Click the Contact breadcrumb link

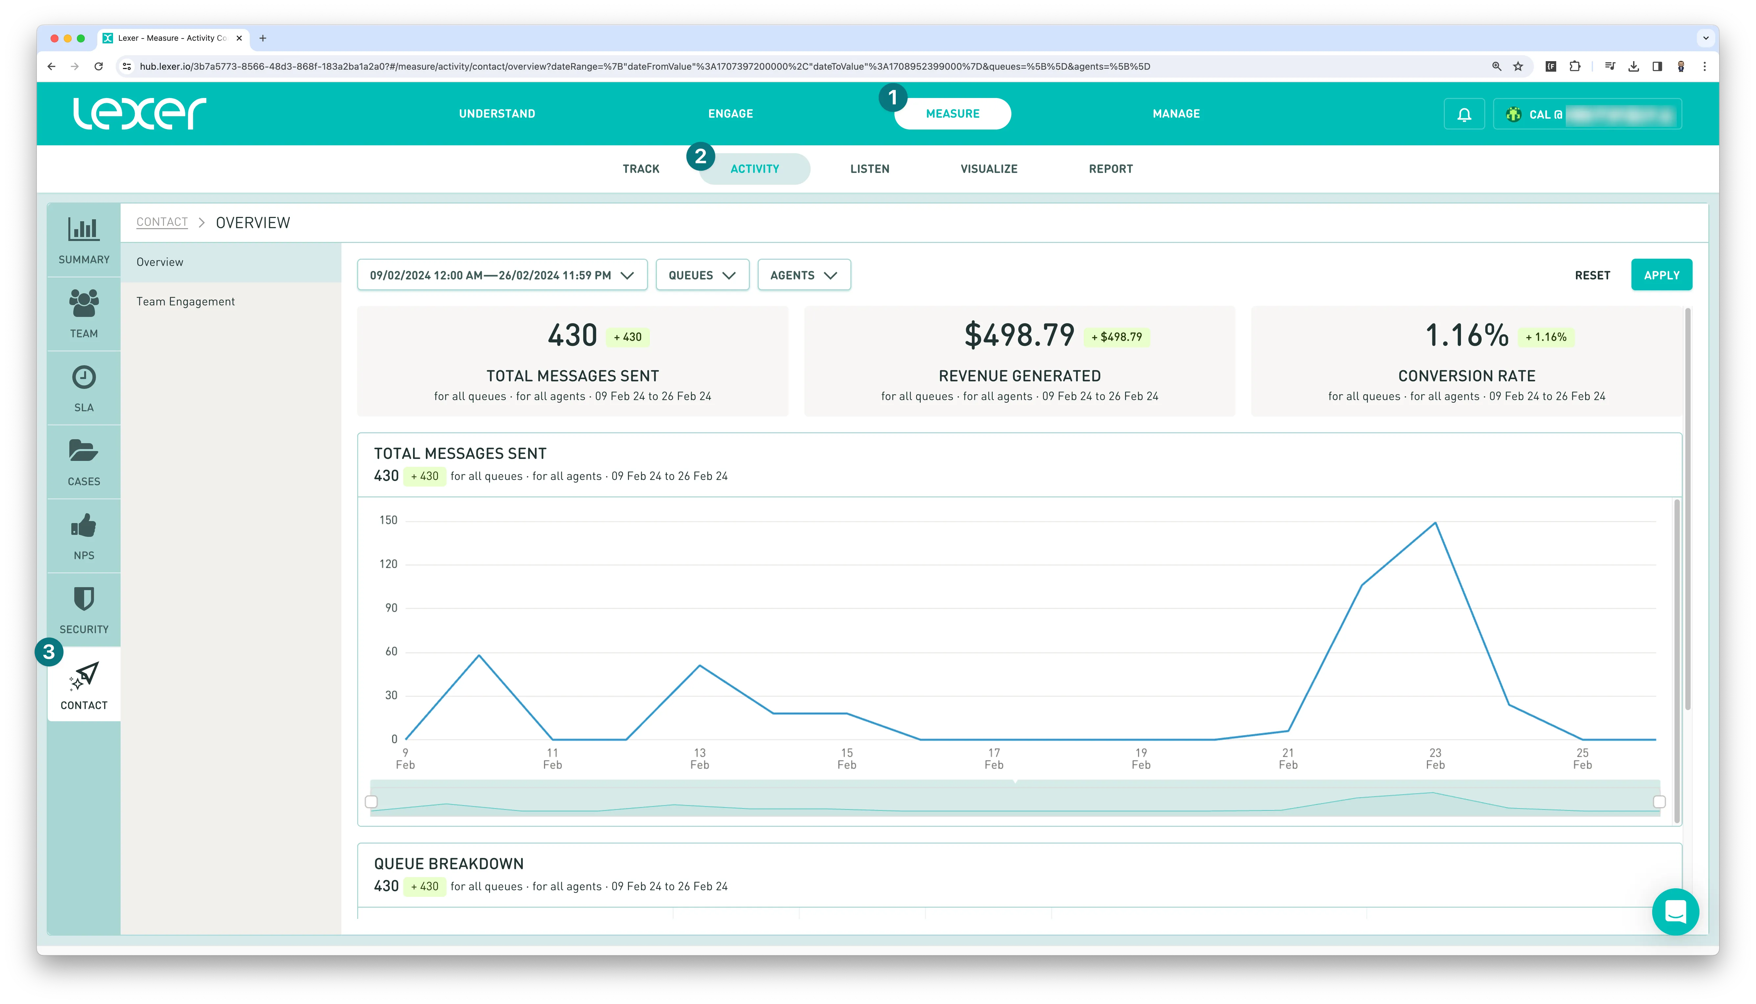pos(162,222)
